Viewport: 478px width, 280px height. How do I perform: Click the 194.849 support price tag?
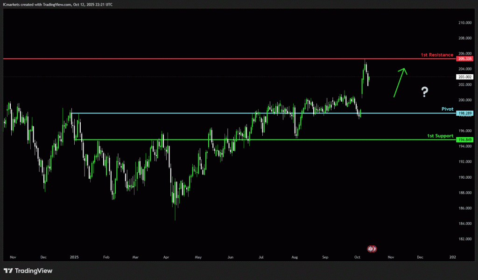click(x=465, y=140)
